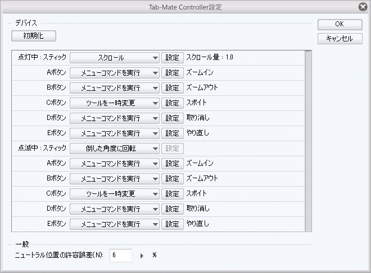Open the 点滅中 スティック 倒した角度に回転 dropdown

coord(115,149)
